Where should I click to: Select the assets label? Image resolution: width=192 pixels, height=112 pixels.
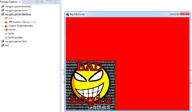(12, 30)
